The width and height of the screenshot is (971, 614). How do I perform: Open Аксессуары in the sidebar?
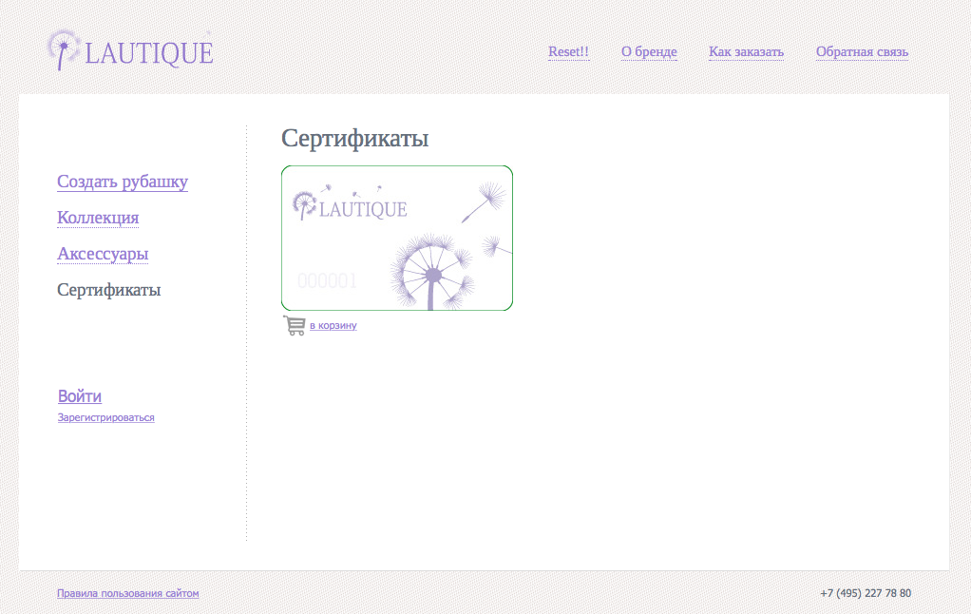coord(103,254)
